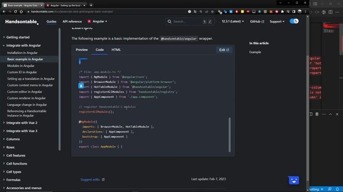Switch to the Preview tab
The width and height of the screenshot is (343, 192).
(x=81, y=50)
